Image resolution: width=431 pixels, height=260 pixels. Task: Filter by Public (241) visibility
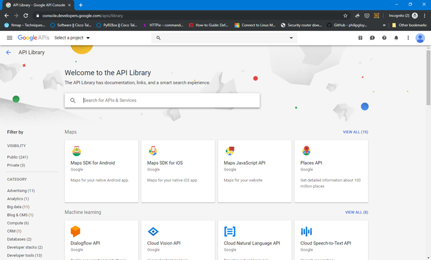click(18, 157)
